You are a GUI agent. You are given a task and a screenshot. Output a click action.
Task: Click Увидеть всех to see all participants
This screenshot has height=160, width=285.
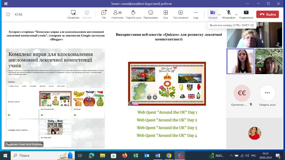click(267, 95)
